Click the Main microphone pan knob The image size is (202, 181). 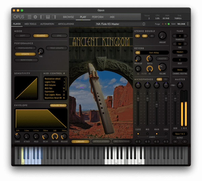(157, 85)
